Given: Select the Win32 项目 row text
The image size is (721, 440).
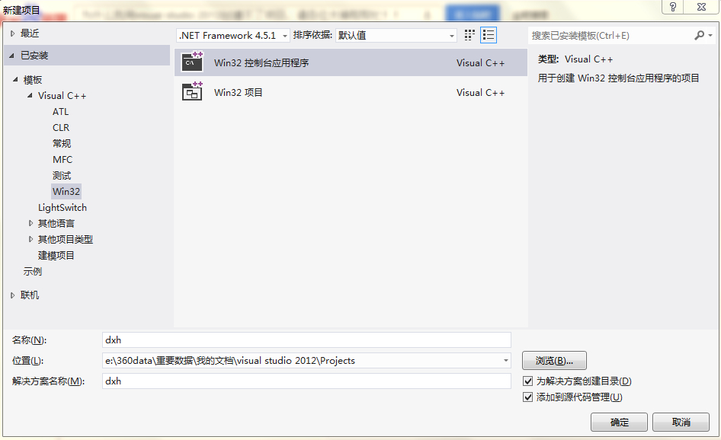Looking at the screenshot, I should (x=239, y=92).
